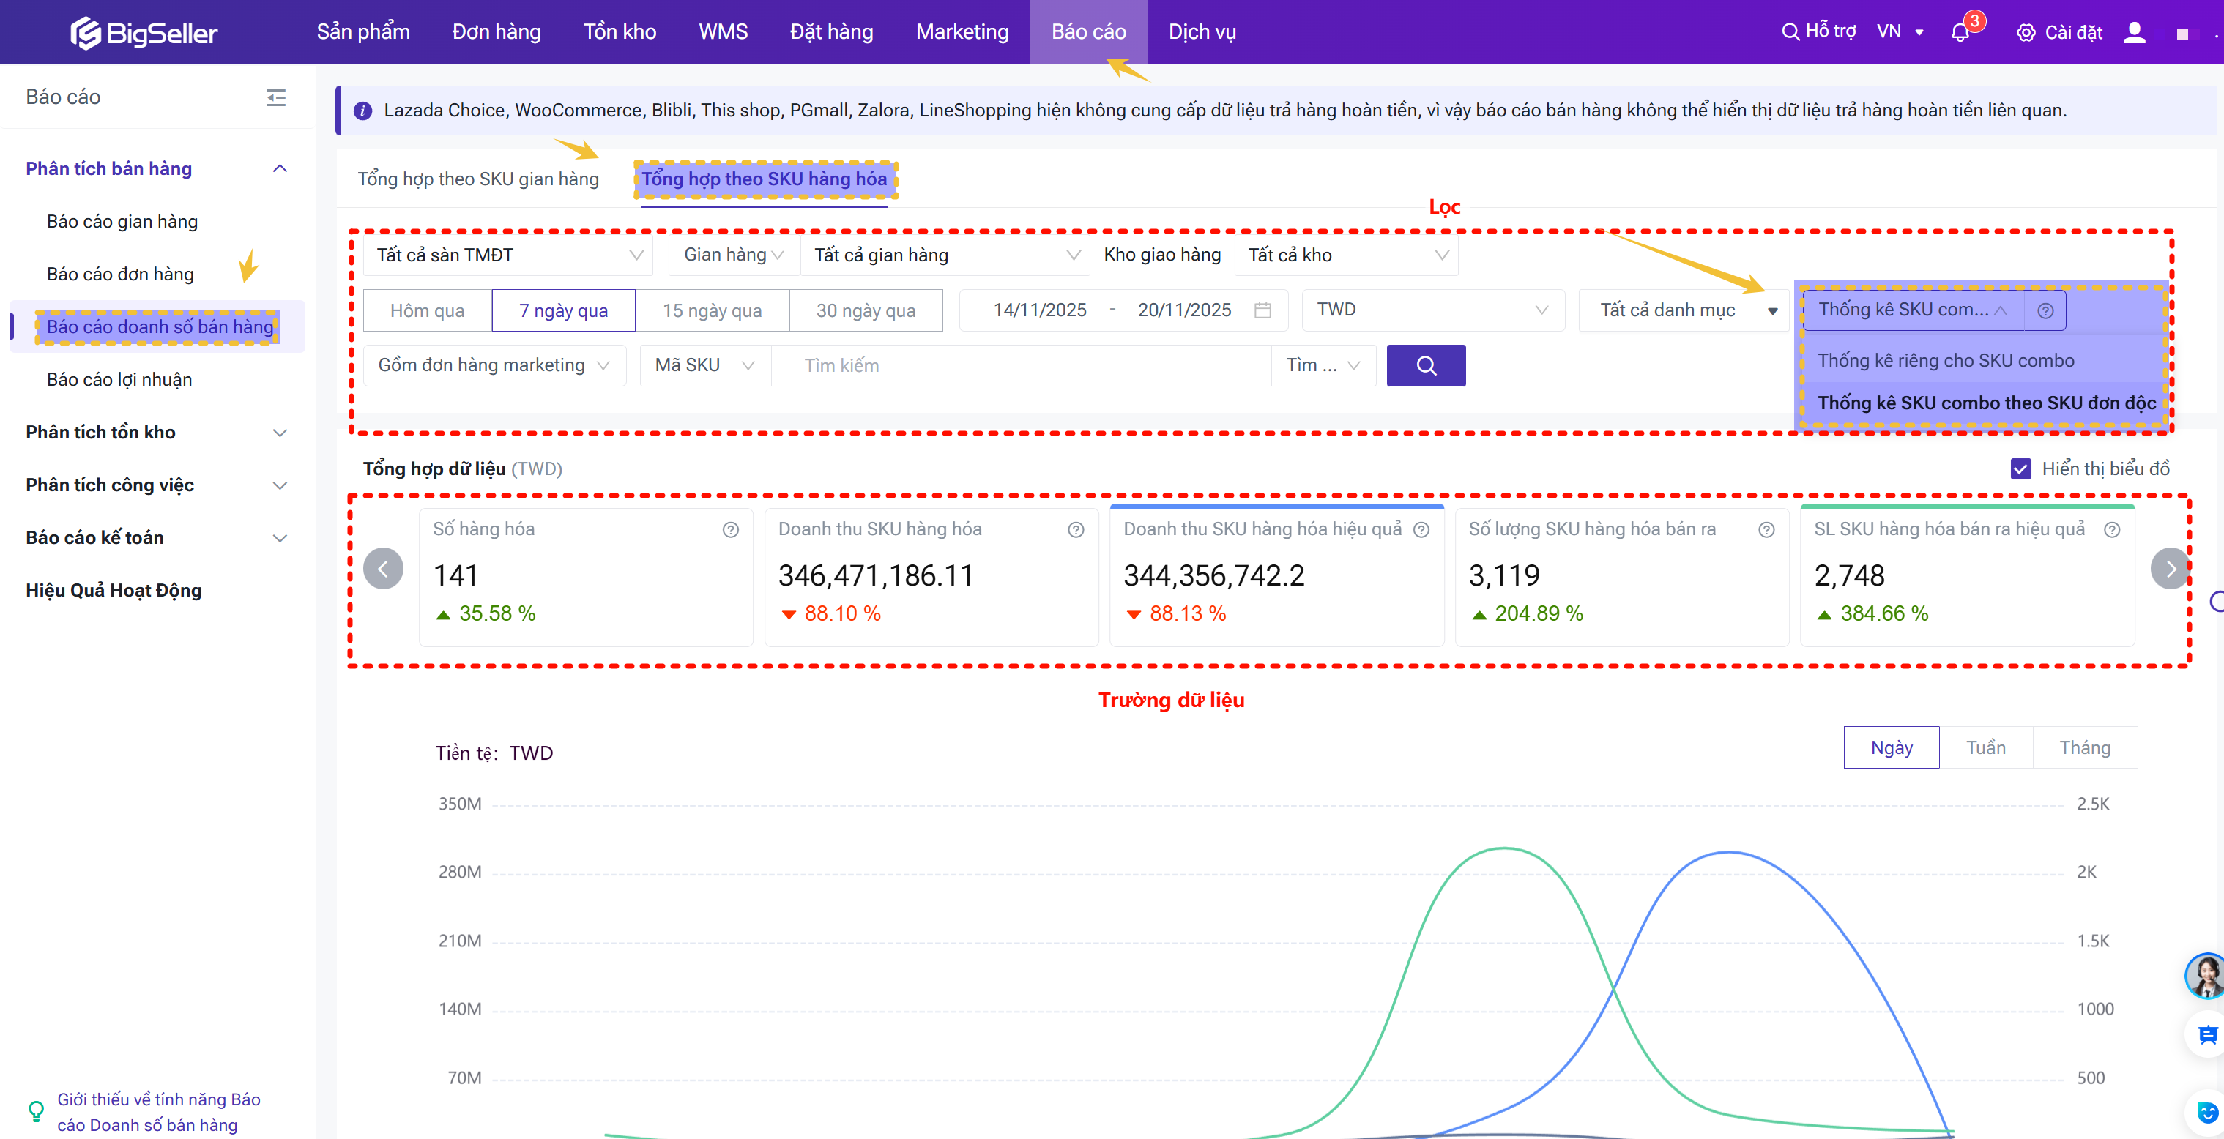Click next arrow on data cards carousel
This screenshot has width=2224, height=1139.
click(2170, 569)
